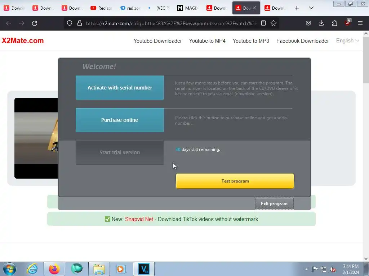Open Youtube Downloader menu item
Image resolution: width=369 pixels, height=276 pixels.
(x=158, y=41)
